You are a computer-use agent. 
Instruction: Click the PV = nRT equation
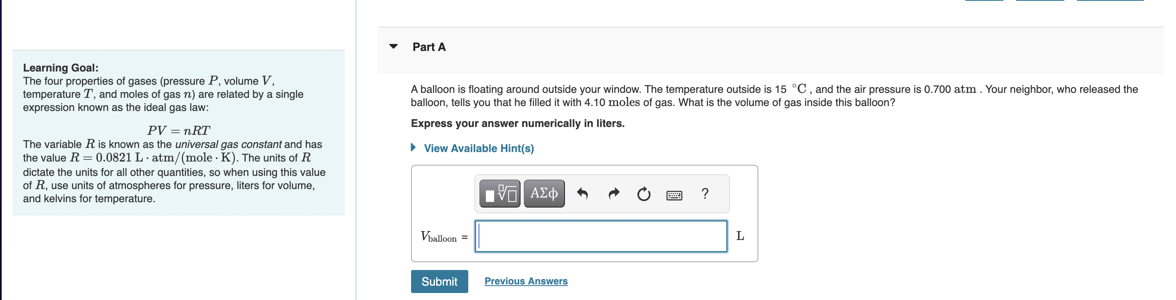[179, 130]
